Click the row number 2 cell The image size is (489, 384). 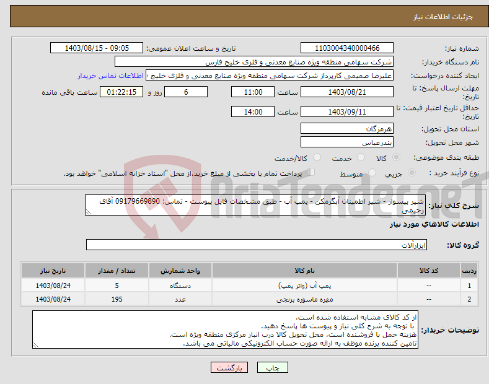(469, 299)
